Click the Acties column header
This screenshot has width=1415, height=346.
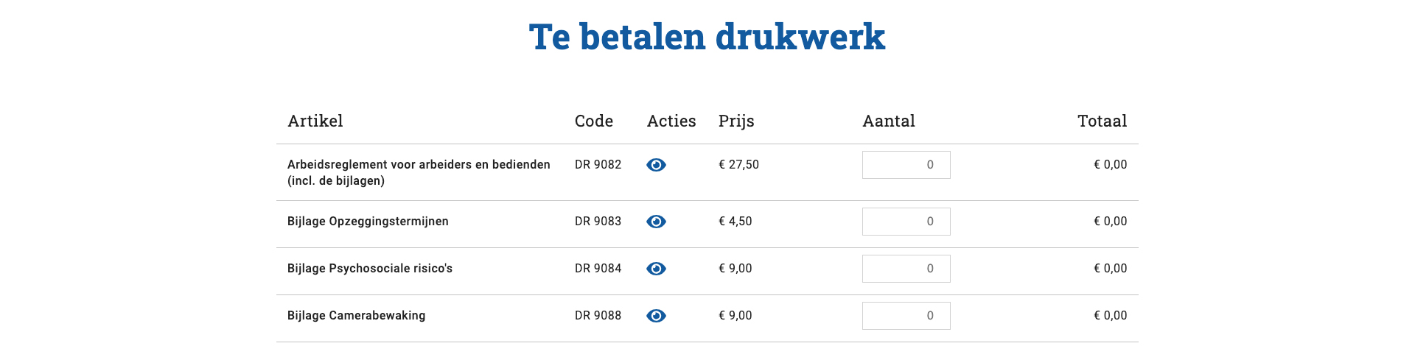click(x=671, y=121)
